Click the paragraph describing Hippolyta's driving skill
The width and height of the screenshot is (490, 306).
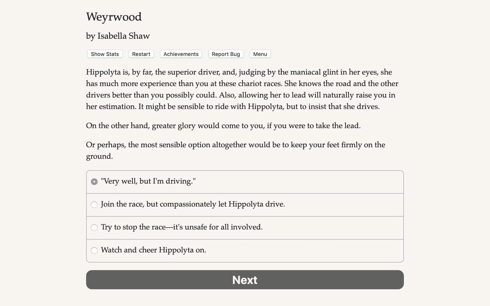click(242, 89)
